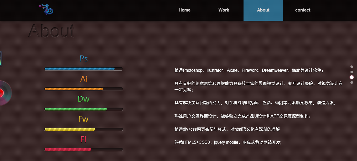Image resolution: width=357 pixels, height=161 pixels.
Task: Select the About navigation tab
Action: tap(263, 10)
